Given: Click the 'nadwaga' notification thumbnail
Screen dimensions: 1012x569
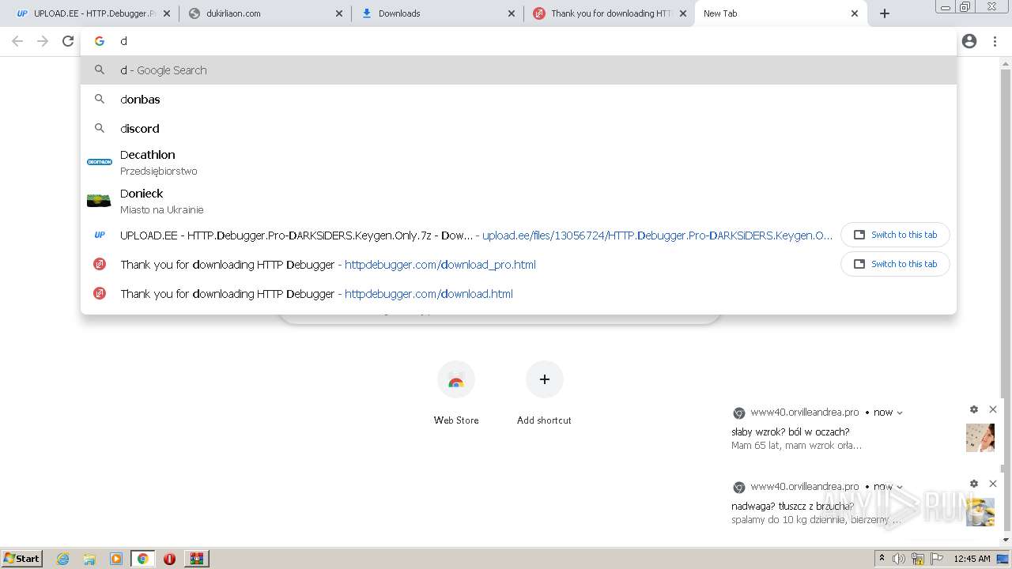Looking at the screenshot, I should coord(980,512).
